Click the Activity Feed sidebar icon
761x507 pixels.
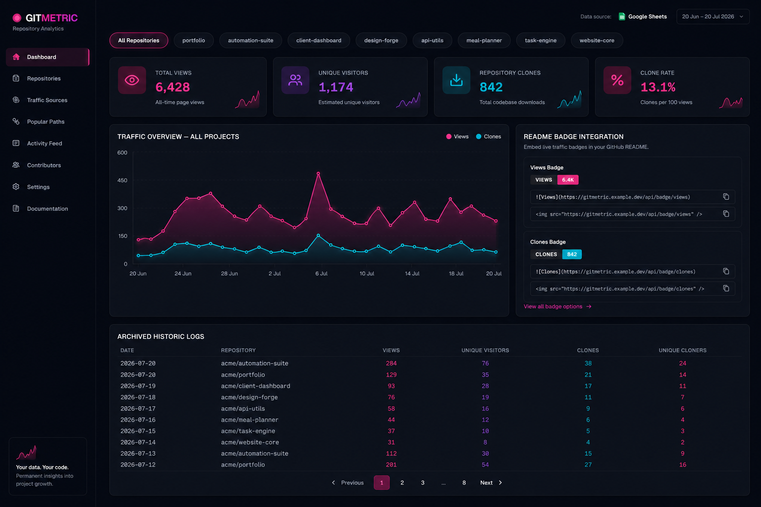tap(16, 143)
